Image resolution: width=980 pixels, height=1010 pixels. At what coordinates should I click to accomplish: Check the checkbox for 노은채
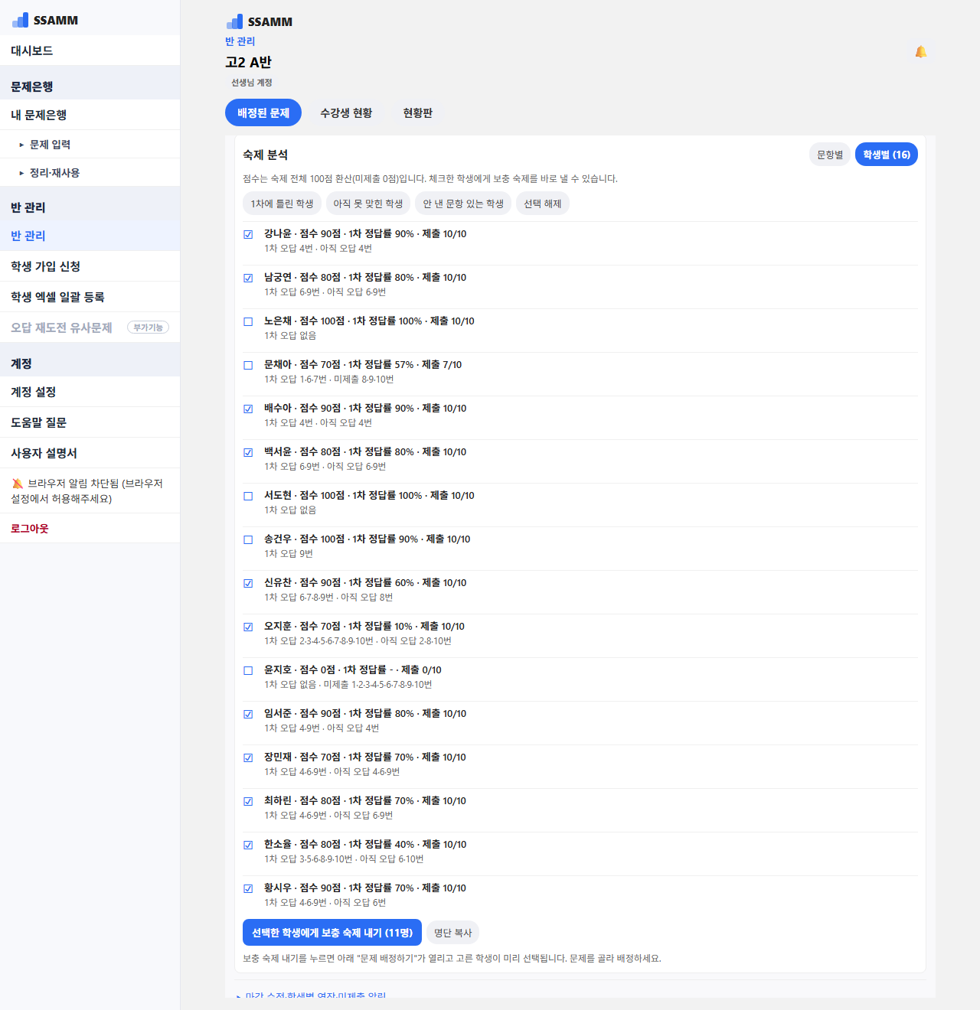248,321
